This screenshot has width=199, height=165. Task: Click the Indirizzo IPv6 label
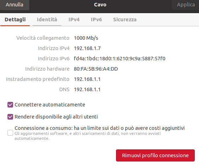pyautogui.click(x=54, y=59)
